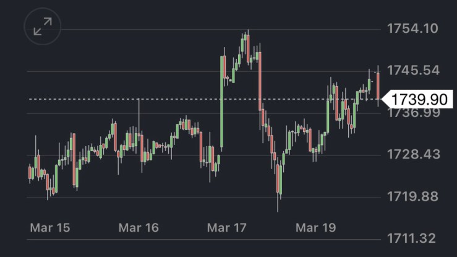Select the last red candle on the chart
457x257 pixels.
point(378,85)
